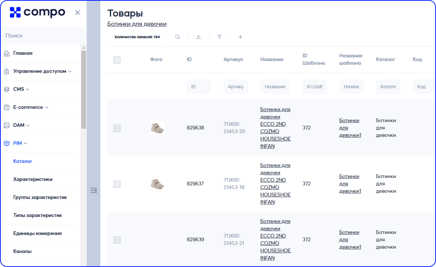Click the Артикул filter field

(236, 86)
